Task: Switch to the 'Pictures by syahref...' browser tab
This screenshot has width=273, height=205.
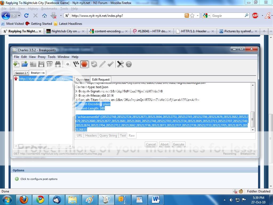Action: click(x=238, y=31)
